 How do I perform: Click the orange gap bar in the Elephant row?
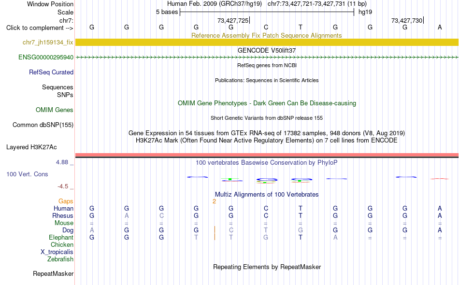tap(215, 237)
